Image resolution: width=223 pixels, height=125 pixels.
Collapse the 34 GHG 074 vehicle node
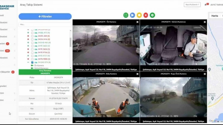click(x=28, y=62)
